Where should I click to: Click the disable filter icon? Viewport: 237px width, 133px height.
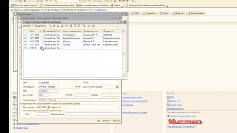84,26
